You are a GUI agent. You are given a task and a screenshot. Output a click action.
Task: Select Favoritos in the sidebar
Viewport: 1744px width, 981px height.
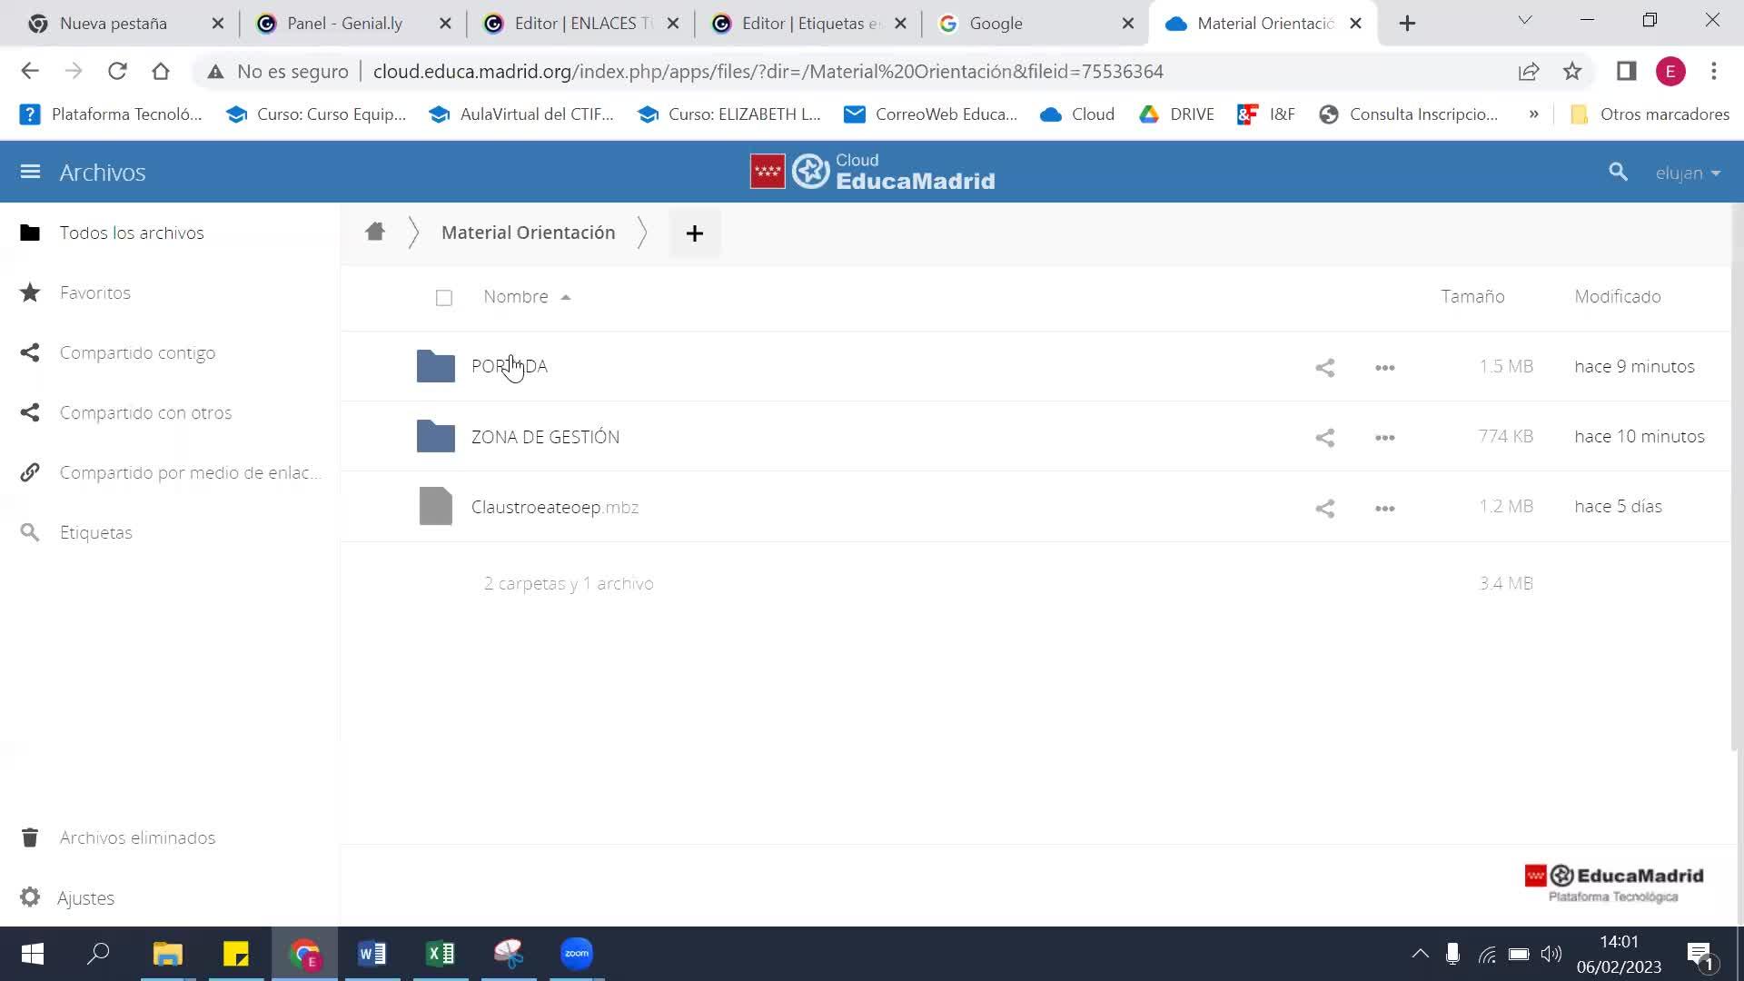pyautogui.click(x=94, y=292)
